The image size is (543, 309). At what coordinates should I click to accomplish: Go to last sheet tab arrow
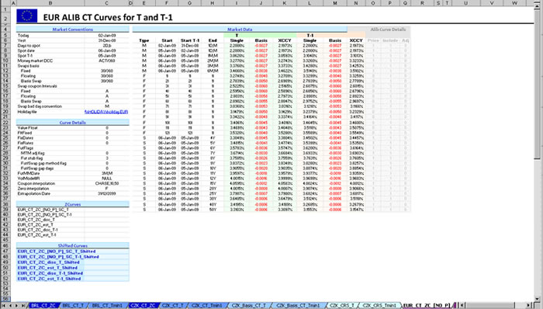click(x=22, y=306)
